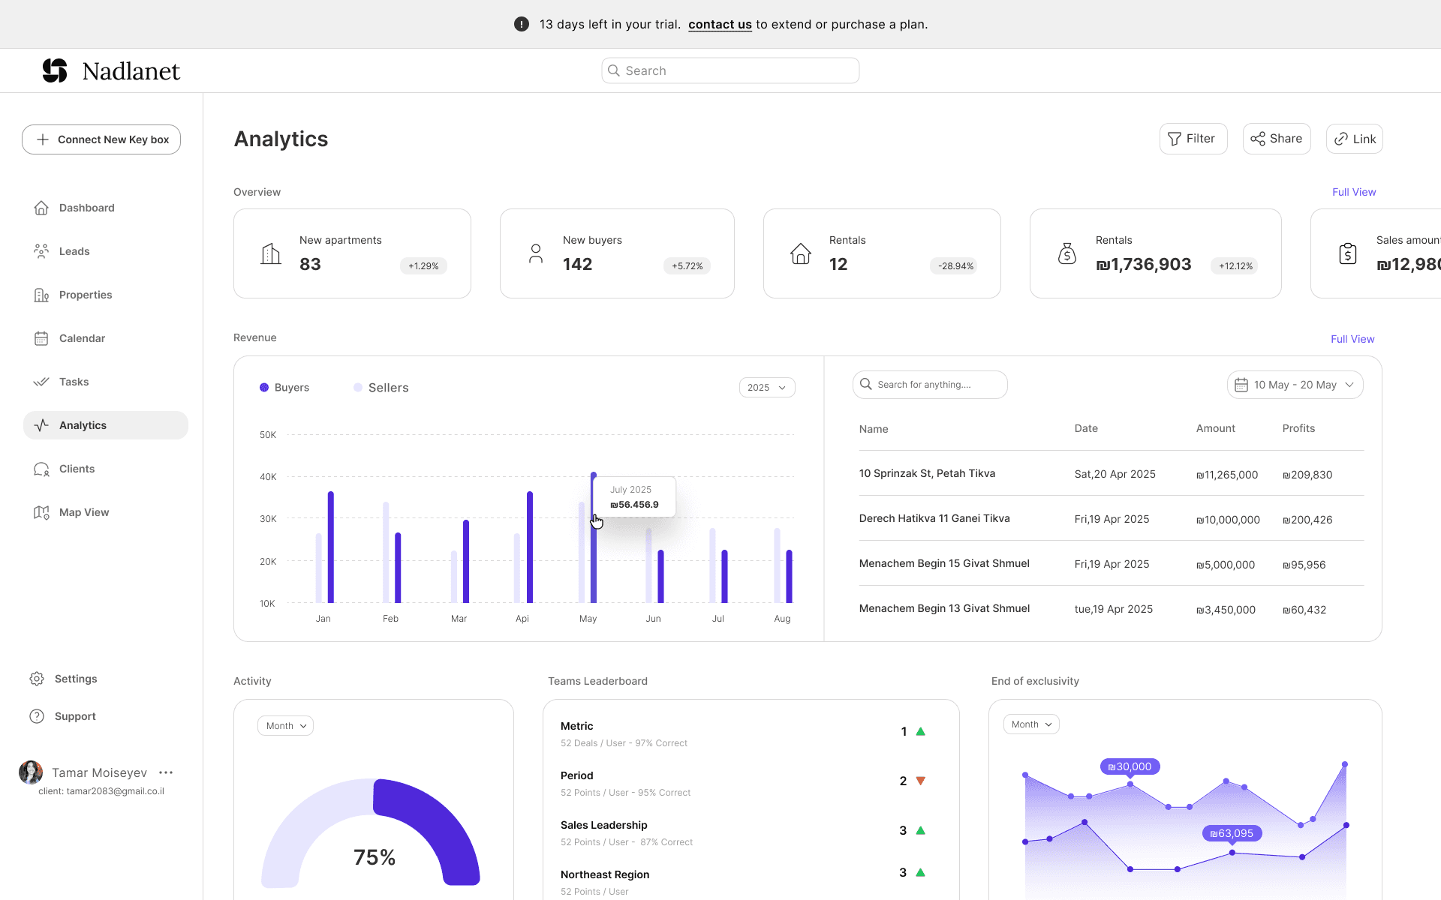Click the trial warning info icon

[522, 24]
